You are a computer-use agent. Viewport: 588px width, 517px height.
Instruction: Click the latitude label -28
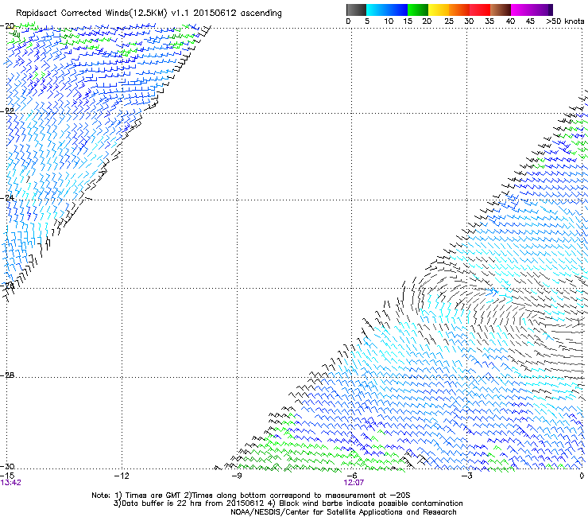point(7,375)
